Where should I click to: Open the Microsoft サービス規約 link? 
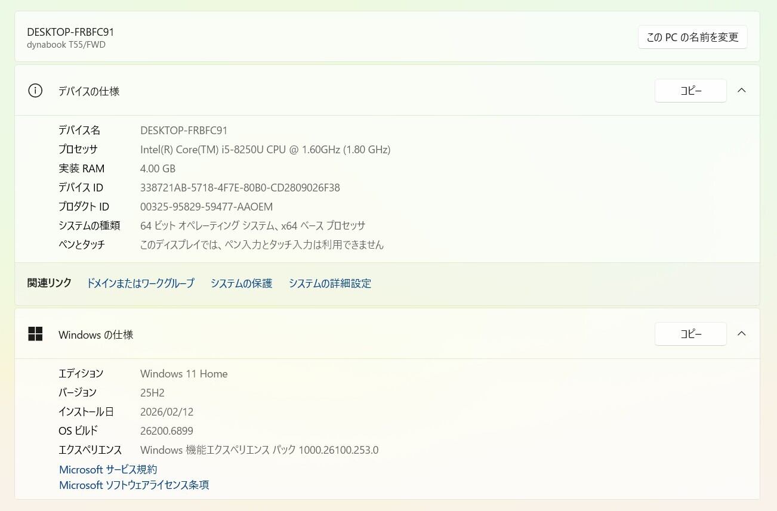tap(108, 469)
